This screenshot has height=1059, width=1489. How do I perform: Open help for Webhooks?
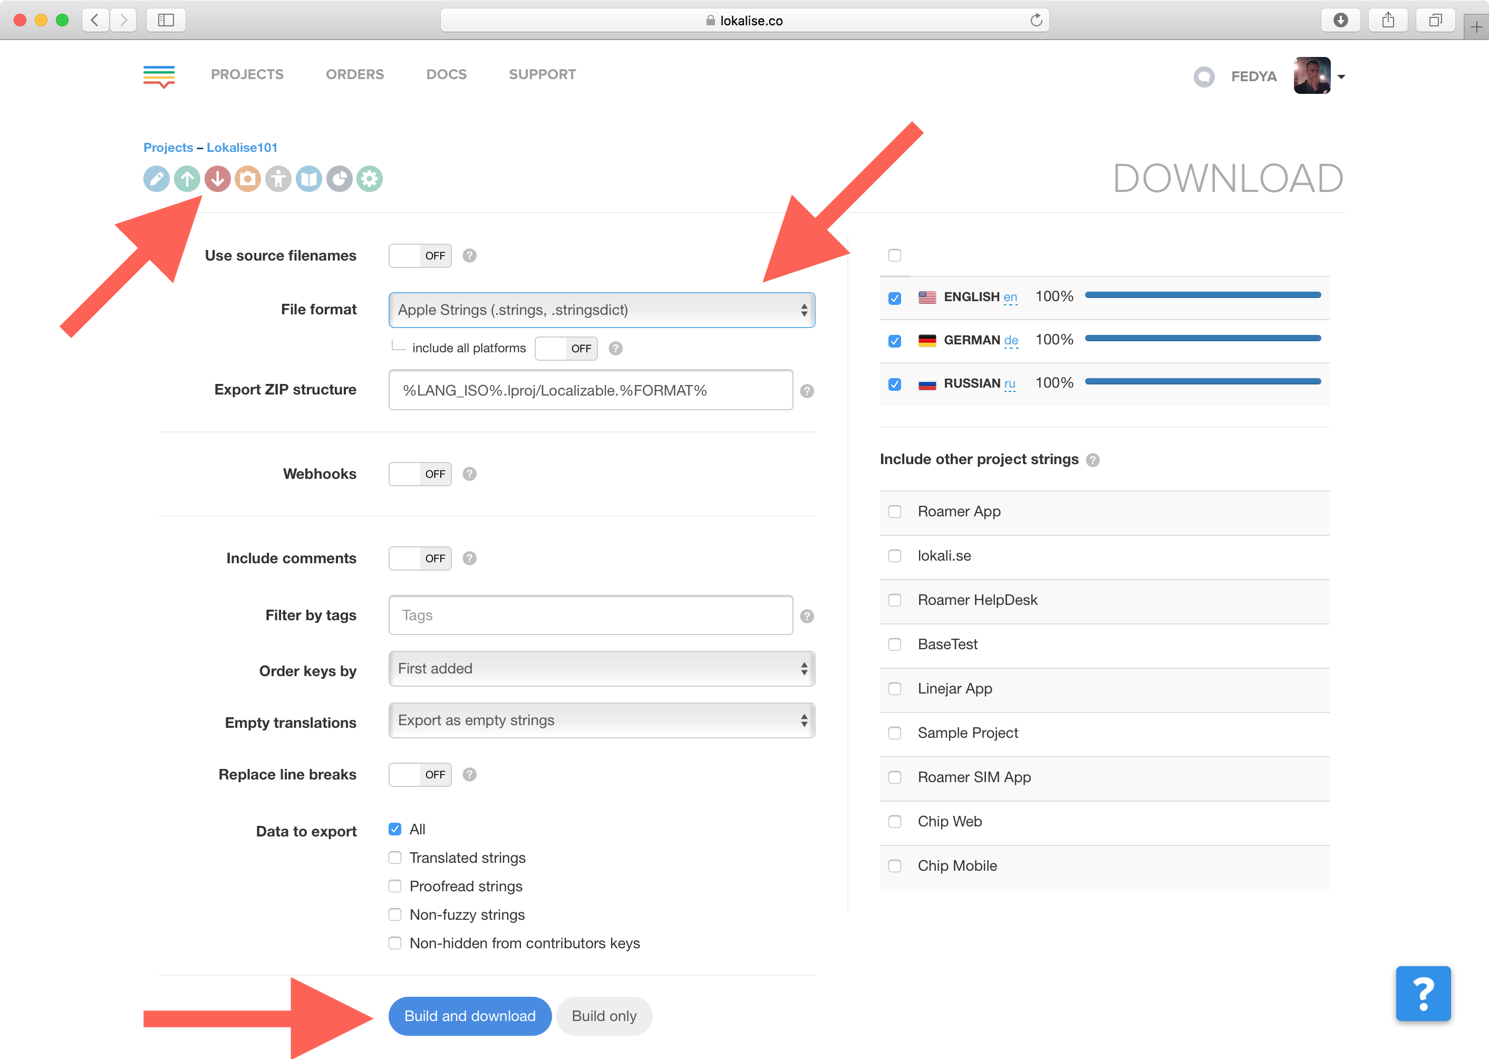pyautogui.click(x=469, y=474)
